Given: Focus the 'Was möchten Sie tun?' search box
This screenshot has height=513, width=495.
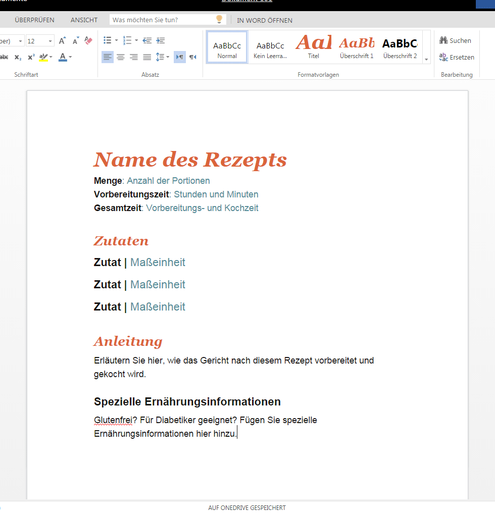Looking at the screenshot, I should (168, 20).
